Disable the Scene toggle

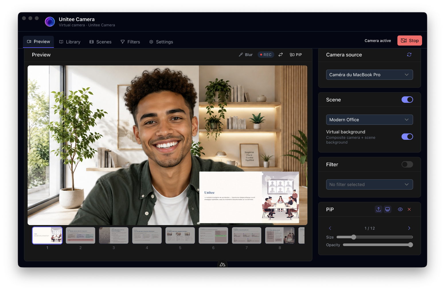click(x=407, y=100)
